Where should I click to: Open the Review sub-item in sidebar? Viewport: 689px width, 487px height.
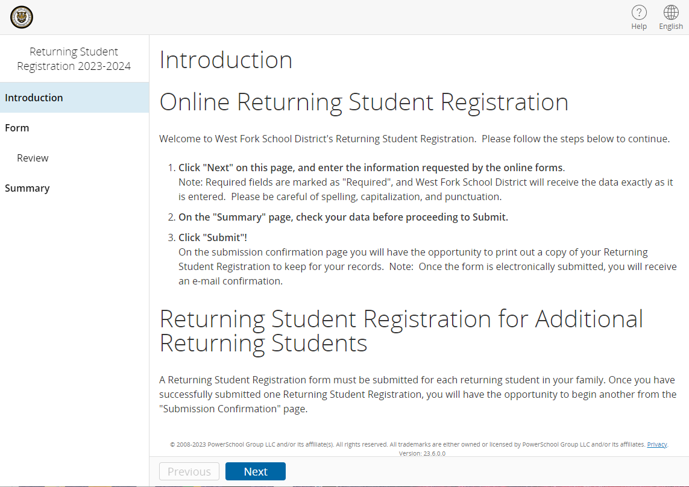[x=75, y=158]
